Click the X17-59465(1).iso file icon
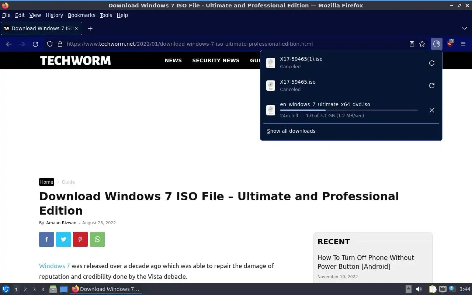This screenshot has width=472, height=295. coord(271,63)
